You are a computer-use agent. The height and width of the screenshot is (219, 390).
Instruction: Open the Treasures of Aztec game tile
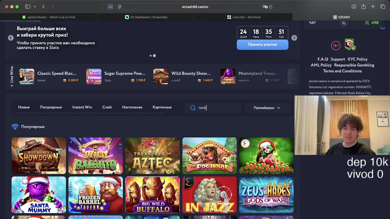click(x=152, y=156)
